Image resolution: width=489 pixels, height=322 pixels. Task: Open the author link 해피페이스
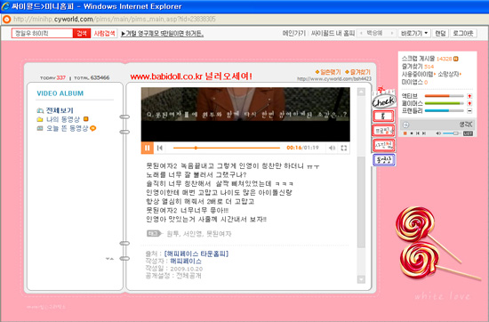tap(186, 262)
